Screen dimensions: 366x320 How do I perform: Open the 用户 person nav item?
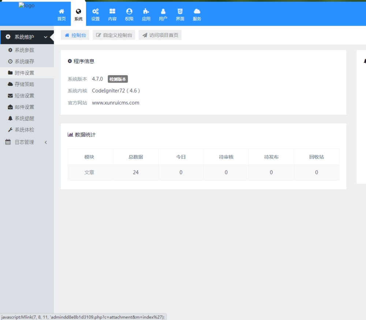click(x=163, y=15)
